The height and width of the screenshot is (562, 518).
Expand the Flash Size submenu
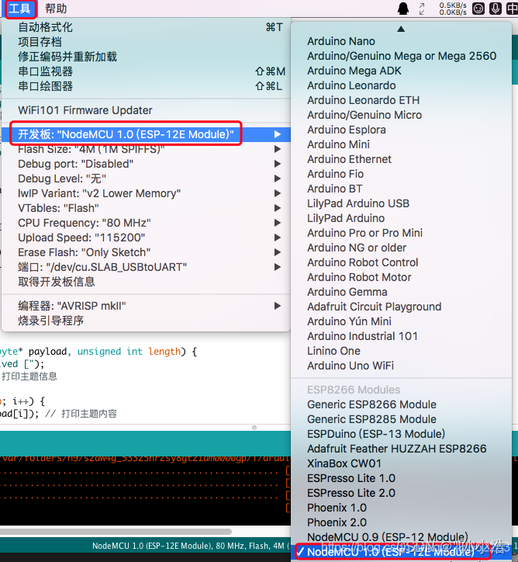click(146, 149)
